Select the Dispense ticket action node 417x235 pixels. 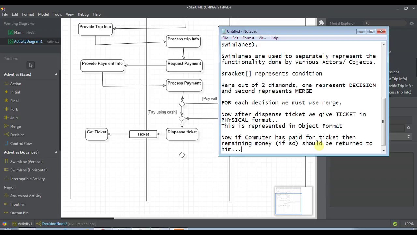pos(182,134)
